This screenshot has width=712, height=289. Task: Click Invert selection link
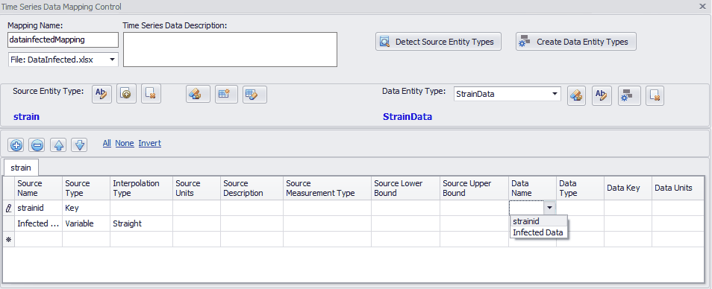[x=150, y=143]
